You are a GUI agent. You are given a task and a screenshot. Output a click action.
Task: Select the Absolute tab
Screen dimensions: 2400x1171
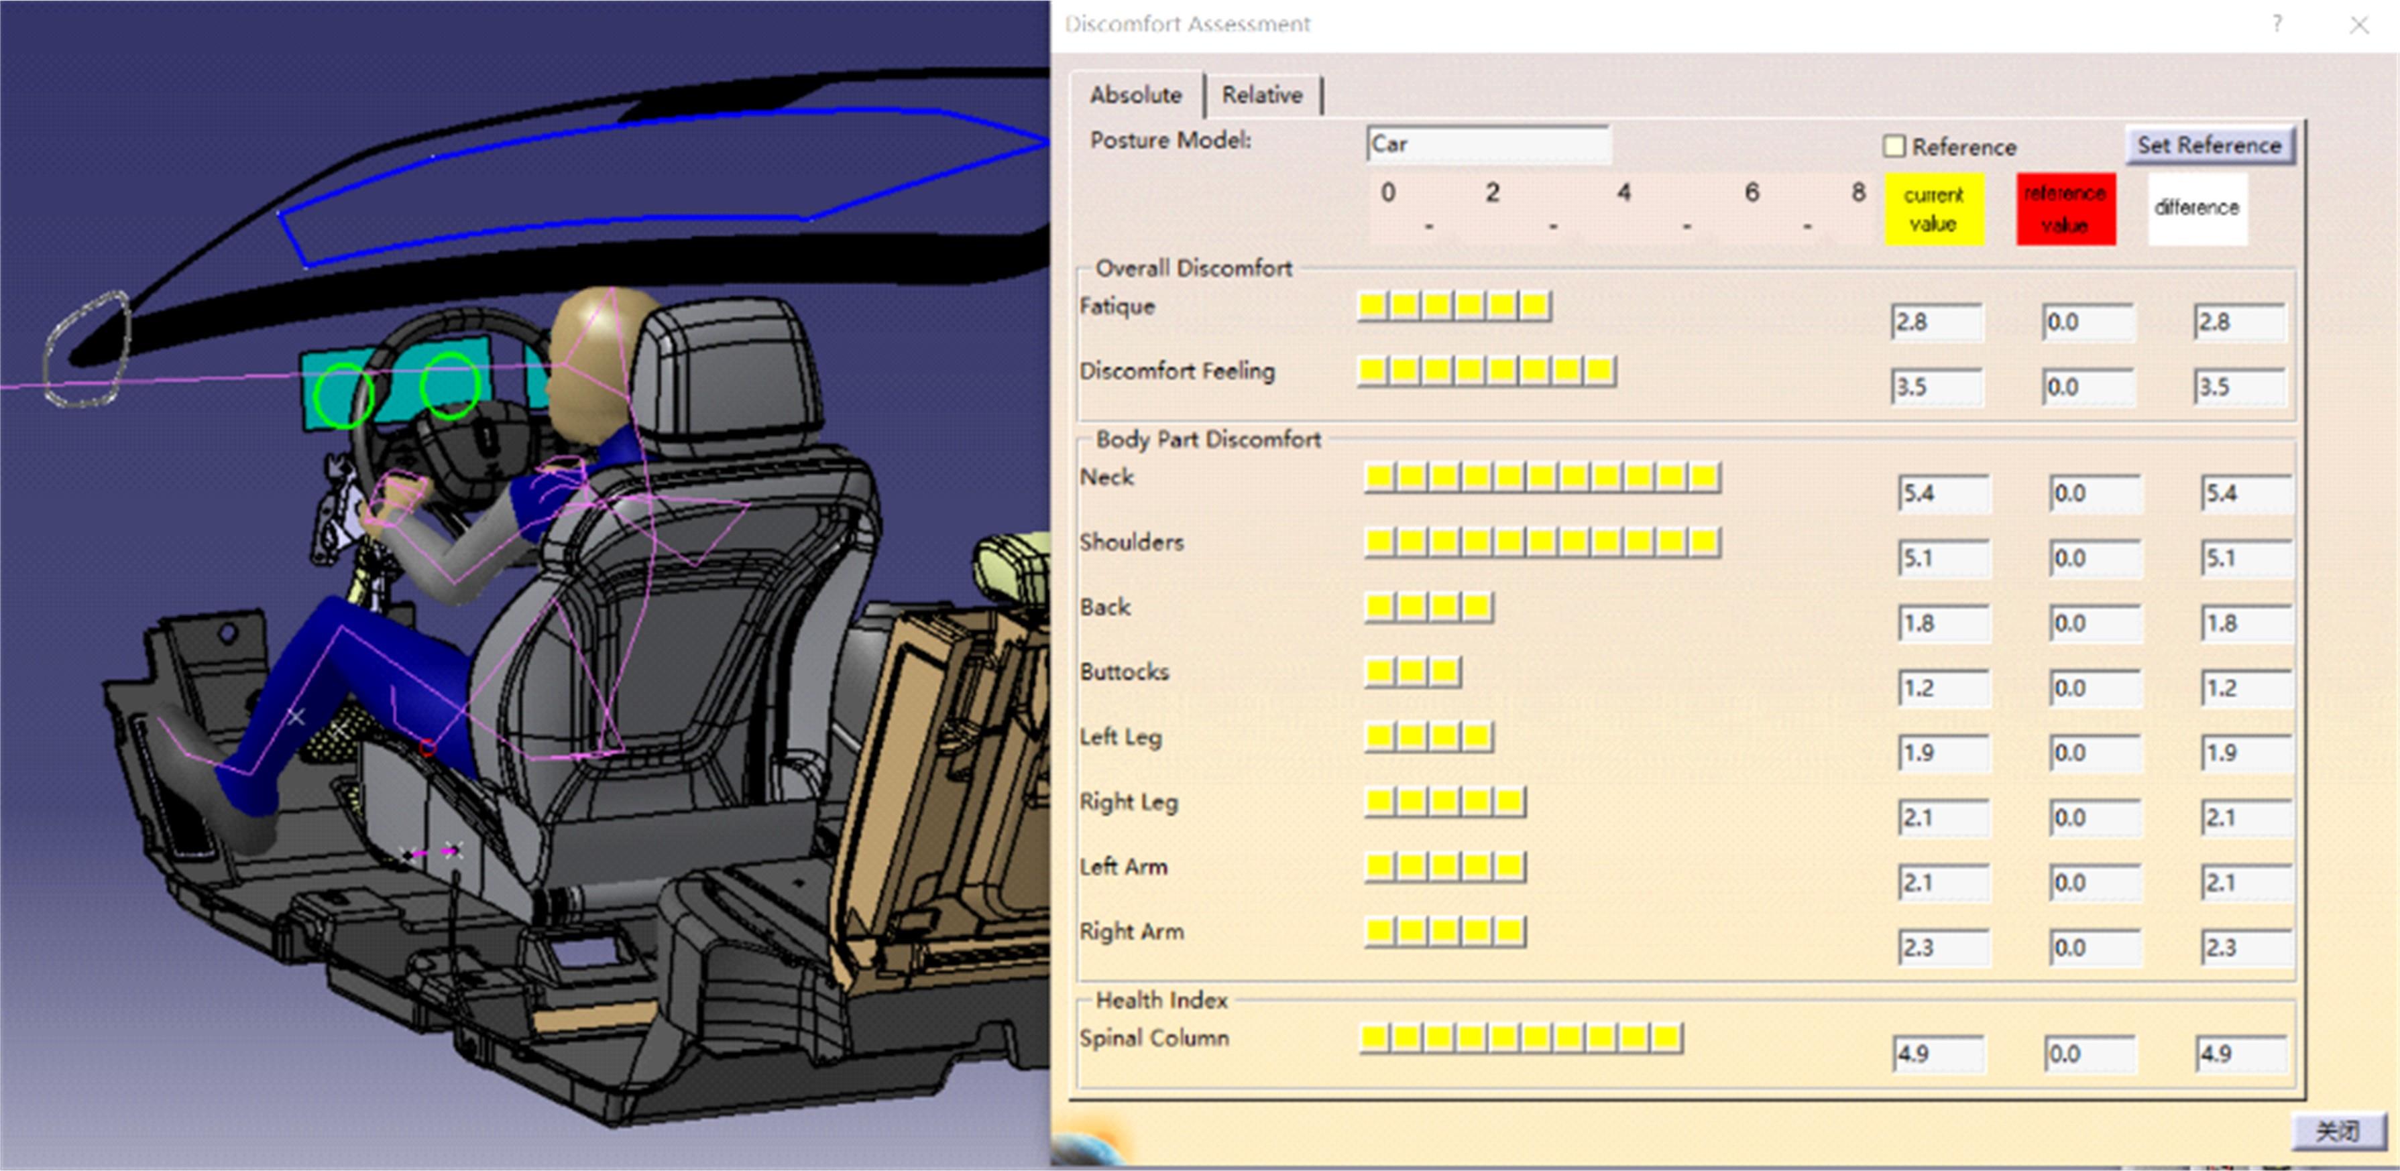[x=1135, y=95]
